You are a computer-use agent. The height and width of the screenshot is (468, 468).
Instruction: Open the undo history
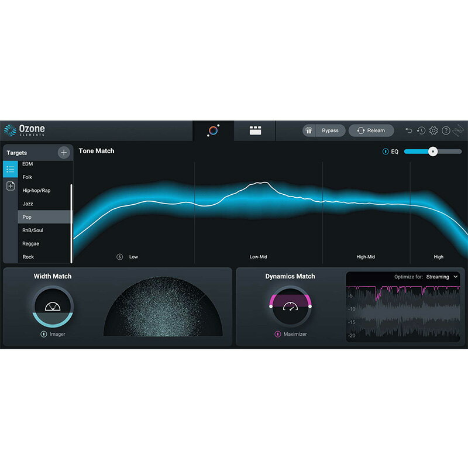[x=421, y=130]
